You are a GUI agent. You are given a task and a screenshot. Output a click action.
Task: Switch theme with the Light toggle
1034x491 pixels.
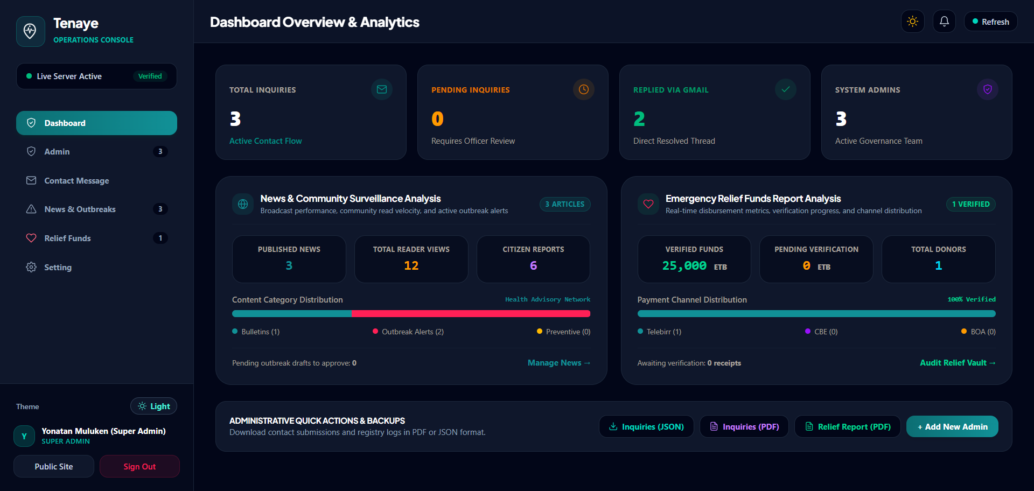click(x=153, y=406)
